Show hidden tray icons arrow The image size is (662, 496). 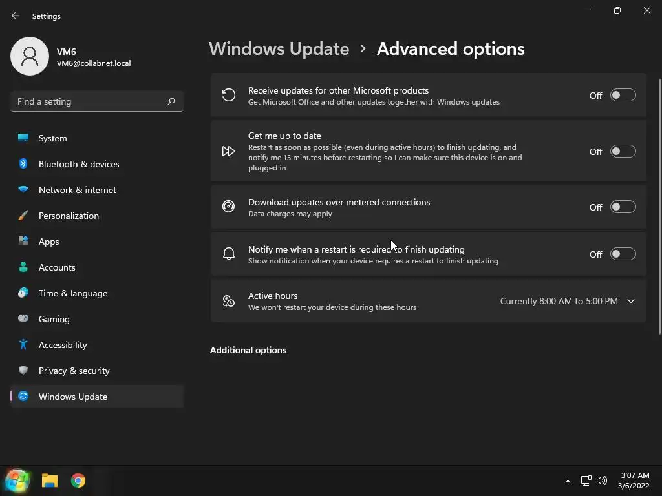coord(568,480)
